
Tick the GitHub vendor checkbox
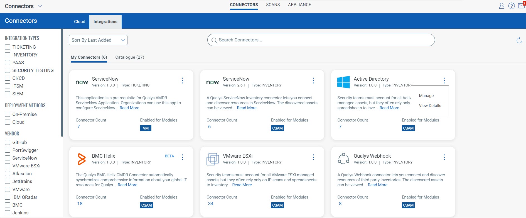[x=8, y=142]
